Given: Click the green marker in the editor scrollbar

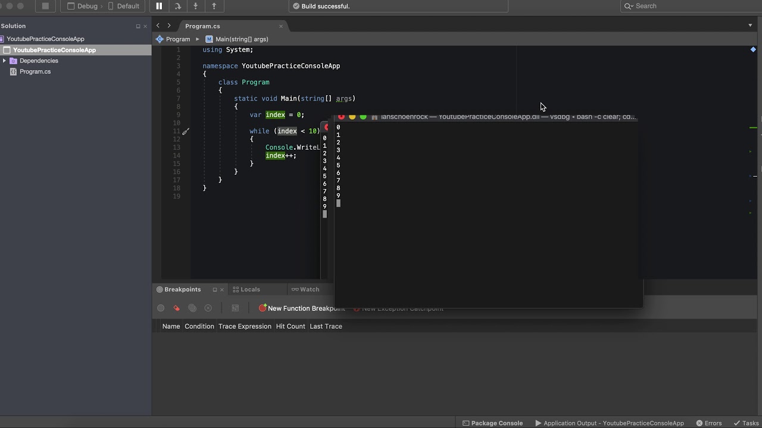Looking at the screenshot, I should click(x=754, y=128).
